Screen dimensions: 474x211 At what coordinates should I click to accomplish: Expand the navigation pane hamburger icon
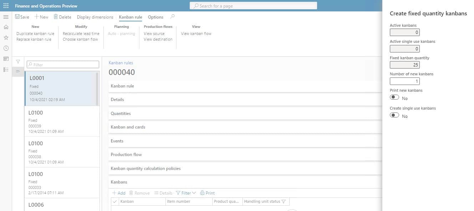6,17
